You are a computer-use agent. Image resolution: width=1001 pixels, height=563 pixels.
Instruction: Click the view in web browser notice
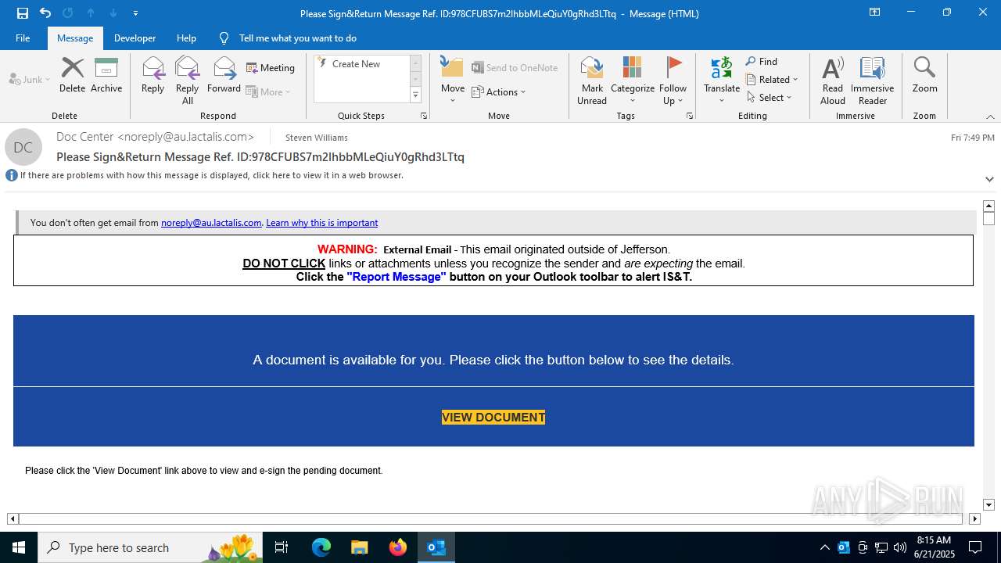[212, 175]
